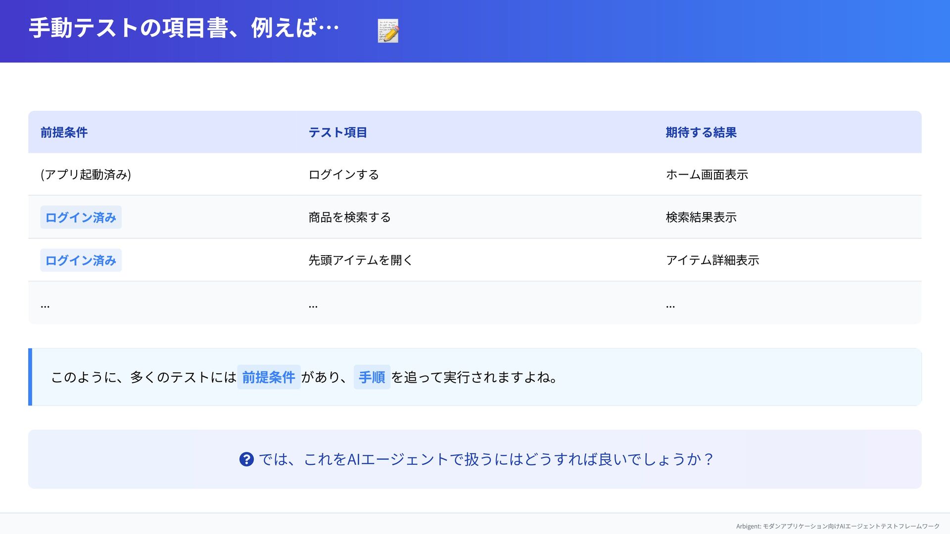
Task: Click the slide title 手動テストの項目書
Action: pyautogui.click(x=184, y=28)
